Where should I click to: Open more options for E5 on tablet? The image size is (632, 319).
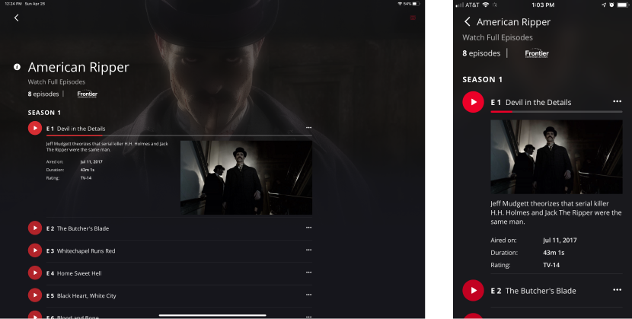pos(308,295)
